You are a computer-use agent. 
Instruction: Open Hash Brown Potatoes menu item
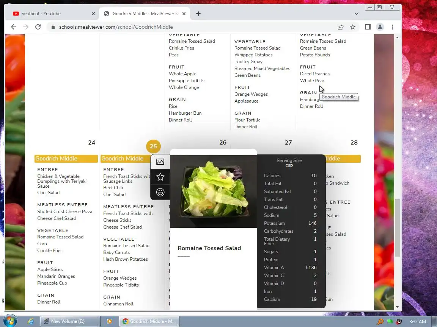coord(126,259)
